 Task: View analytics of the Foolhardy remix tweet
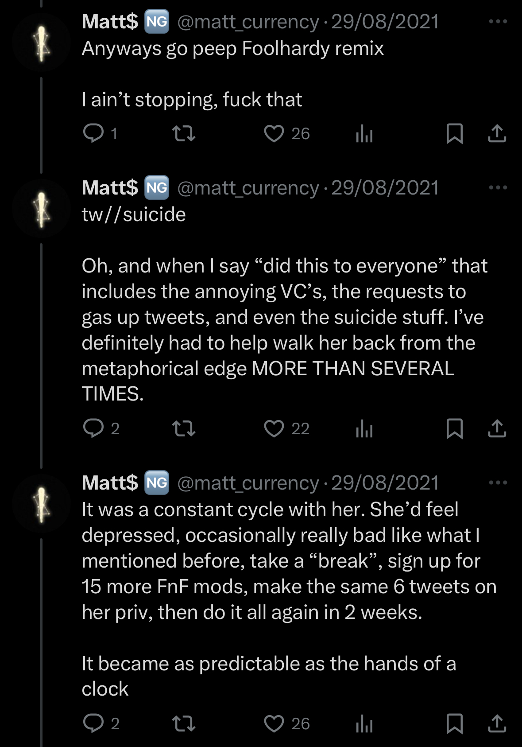pyautogui.click(x=364, y=133)
